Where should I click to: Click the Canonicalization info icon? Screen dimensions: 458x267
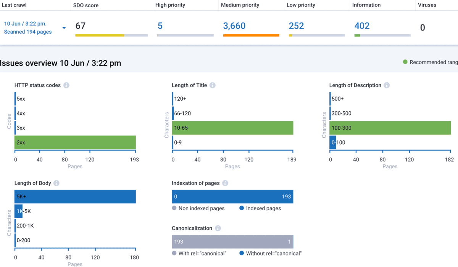click(x=218, y=228)
